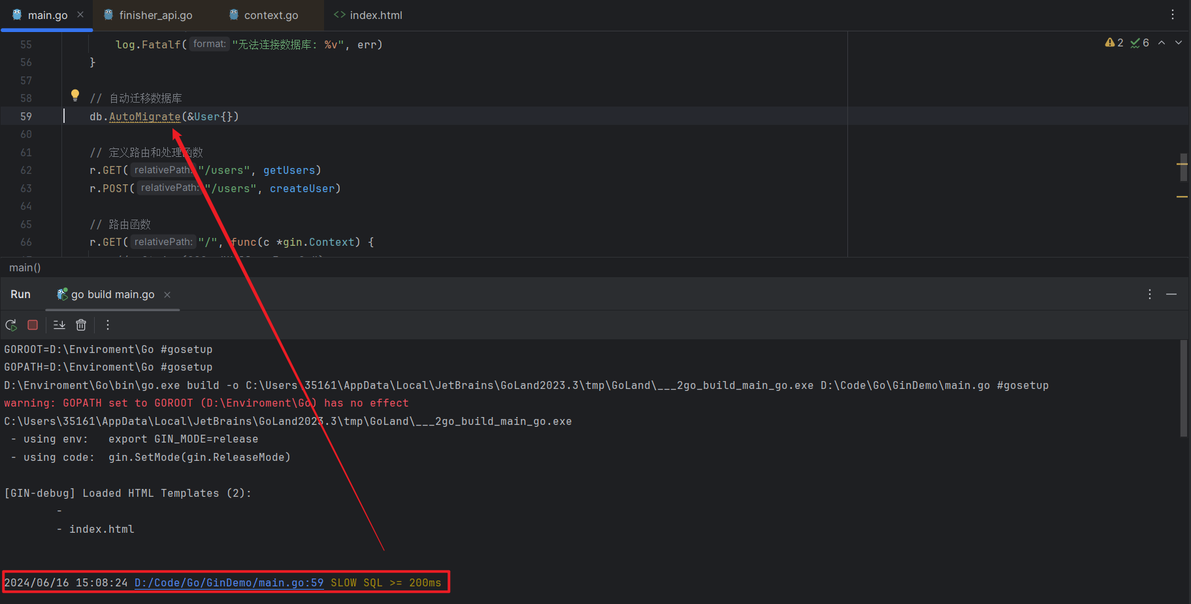Image resolution: width=1191 pixels, height=604 pixels.
Task: Click AutoMigrate method call on line 59
Action: click(144, 116)
